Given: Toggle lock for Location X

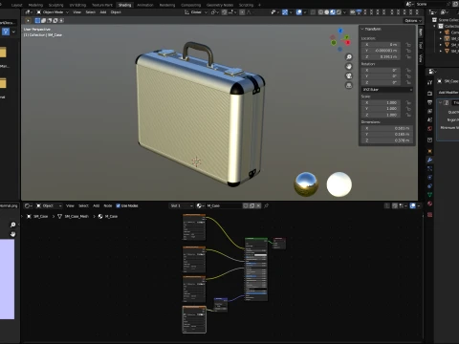Looking at the screenshot, I should pos(408,45).
